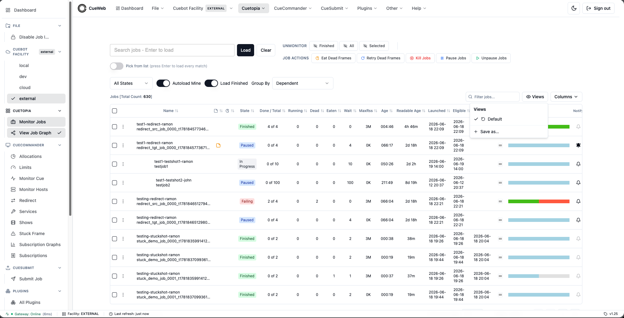This screenshot has width=624, height=318.
Task: Click bell icon for testjob1 row
Action: (578, 164)
